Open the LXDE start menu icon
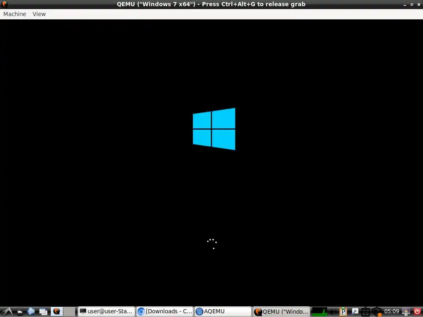This screenshot has width=423, height=317. tap(7, 312)
